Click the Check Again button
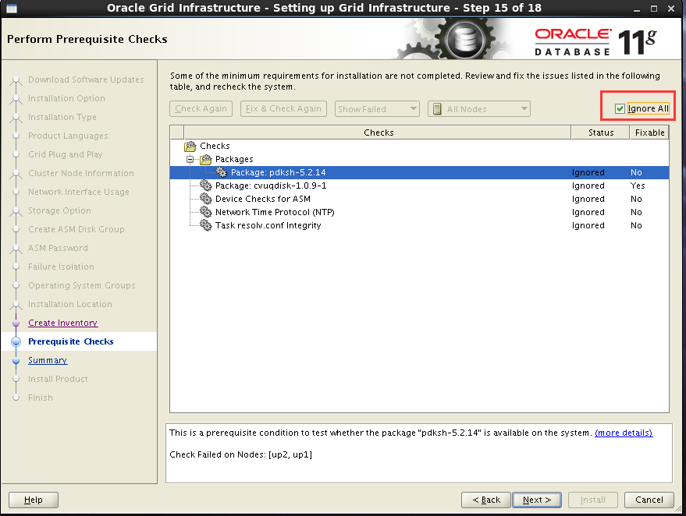686x516 pixels. click(201, 108)
